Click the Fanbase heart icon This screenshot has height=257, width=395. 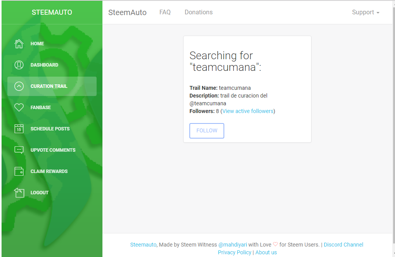19,107
